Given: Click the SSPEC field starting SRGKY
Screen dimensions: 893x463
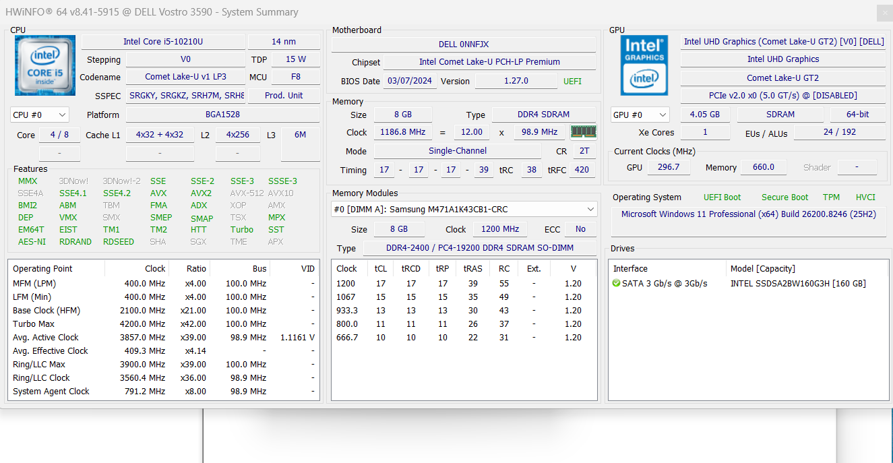Looking at the screenshot, I should [185, 95].
